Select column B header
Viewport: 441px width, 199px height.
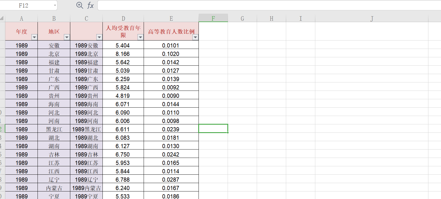coord(54,18)
